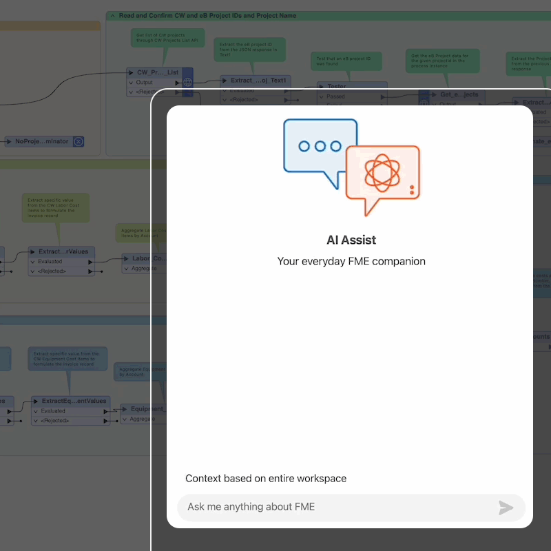Select the Tester transformer
The width and height of the screenshot is (551, 551).
tap(337, 86)
